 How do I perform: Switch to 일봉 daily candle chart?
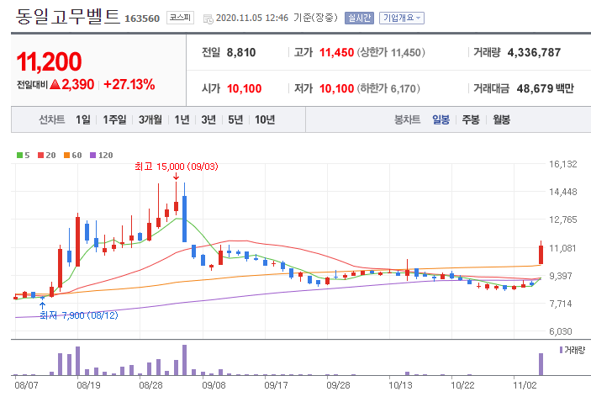[x=441, y=119]
